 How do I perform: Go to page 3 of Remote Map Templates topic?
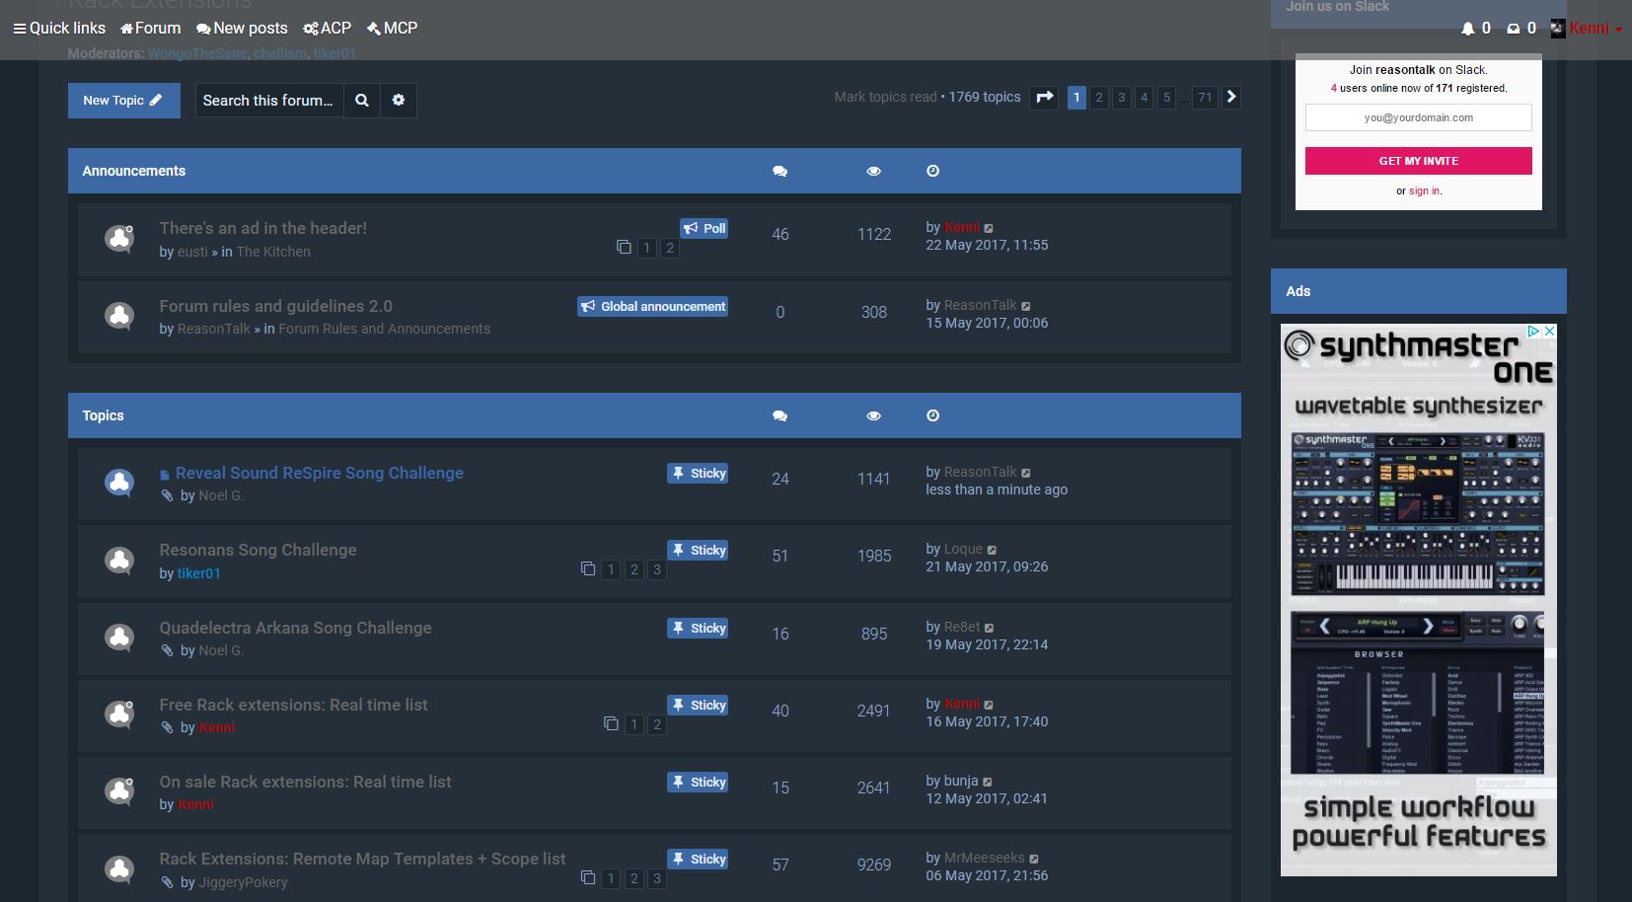pos(657,878)
